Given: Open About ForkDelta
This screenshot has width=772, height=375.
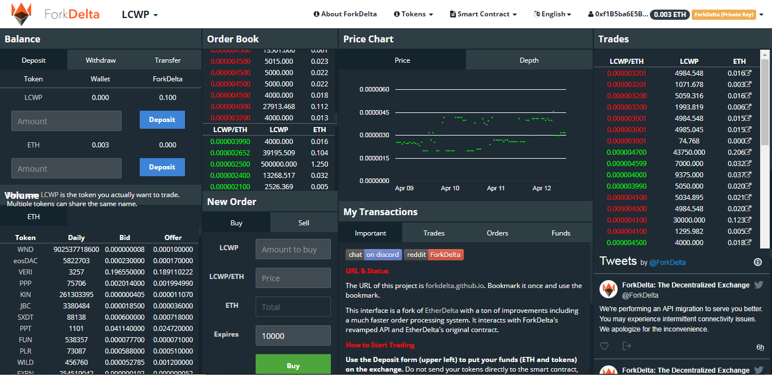Looking at the screenshot, I should [x=345, y=14].
